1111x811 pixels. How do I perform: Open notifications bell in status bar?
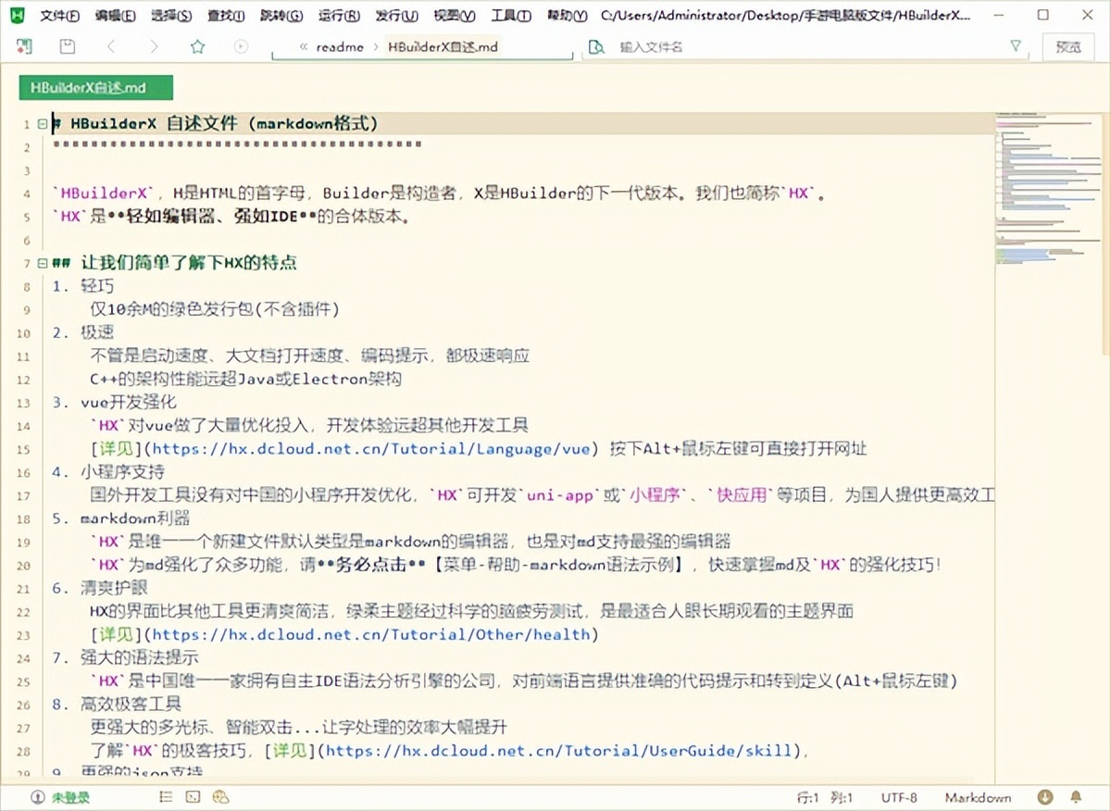click(1076, 797)
